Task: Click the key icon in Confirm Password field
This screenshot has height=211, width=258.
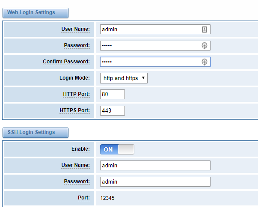Action: coord(205,62)
